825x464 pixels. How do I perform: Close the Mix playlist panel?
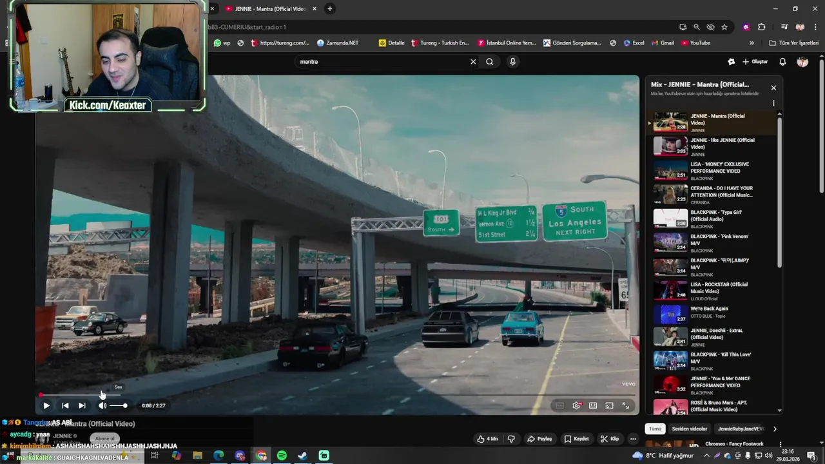click(773, 88)
